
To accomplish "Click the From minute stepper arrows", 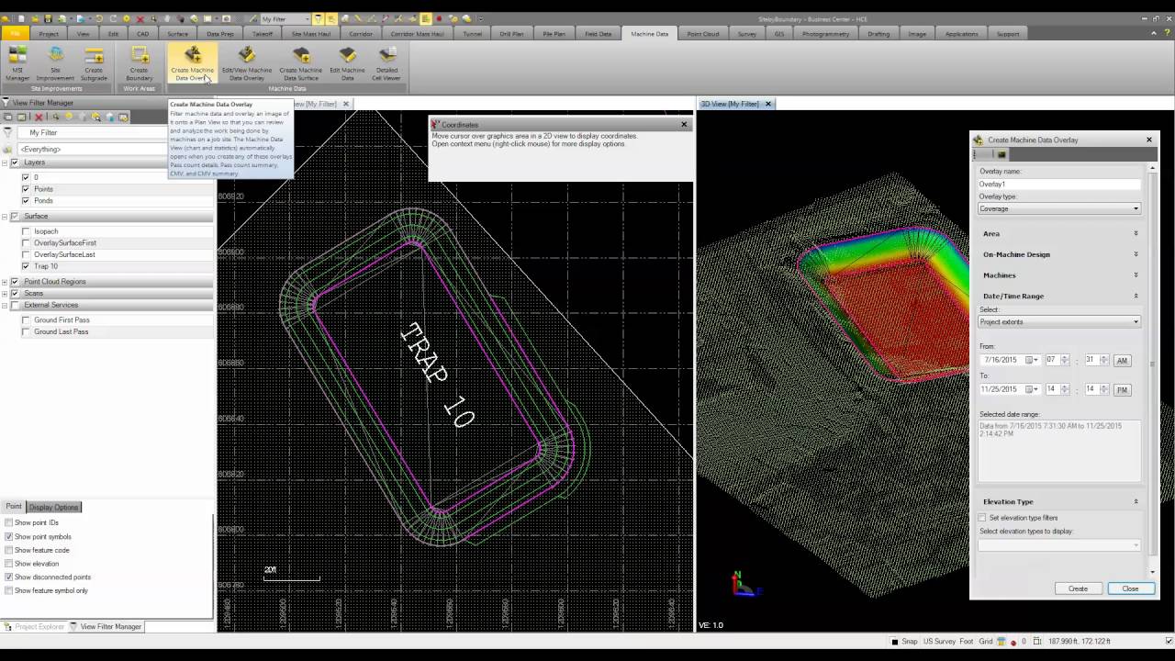I will point(1104,360).
